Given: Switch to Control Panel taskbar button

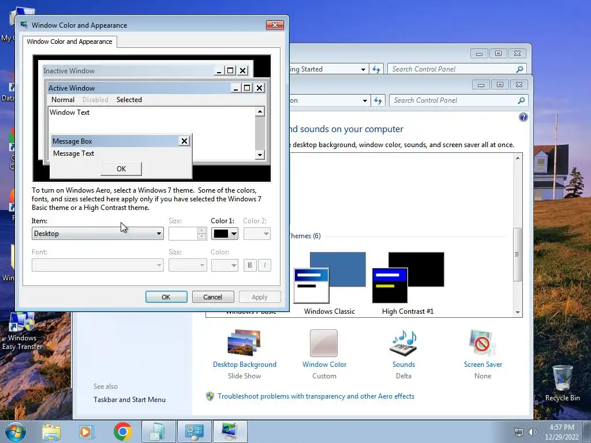Looking at the screenshot, I should click(194, 431).
